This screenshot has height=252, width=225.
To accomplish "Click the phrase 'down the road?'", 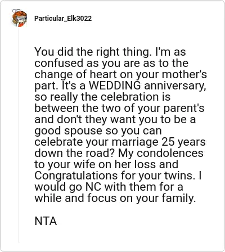I will click(x=75, y=153).
